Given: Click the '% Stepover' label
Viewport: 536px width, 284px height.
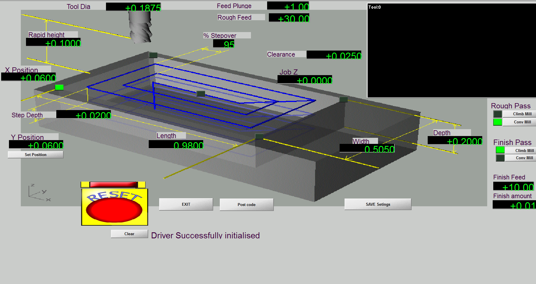Looking at the screenshot, I should pos(220,36).
